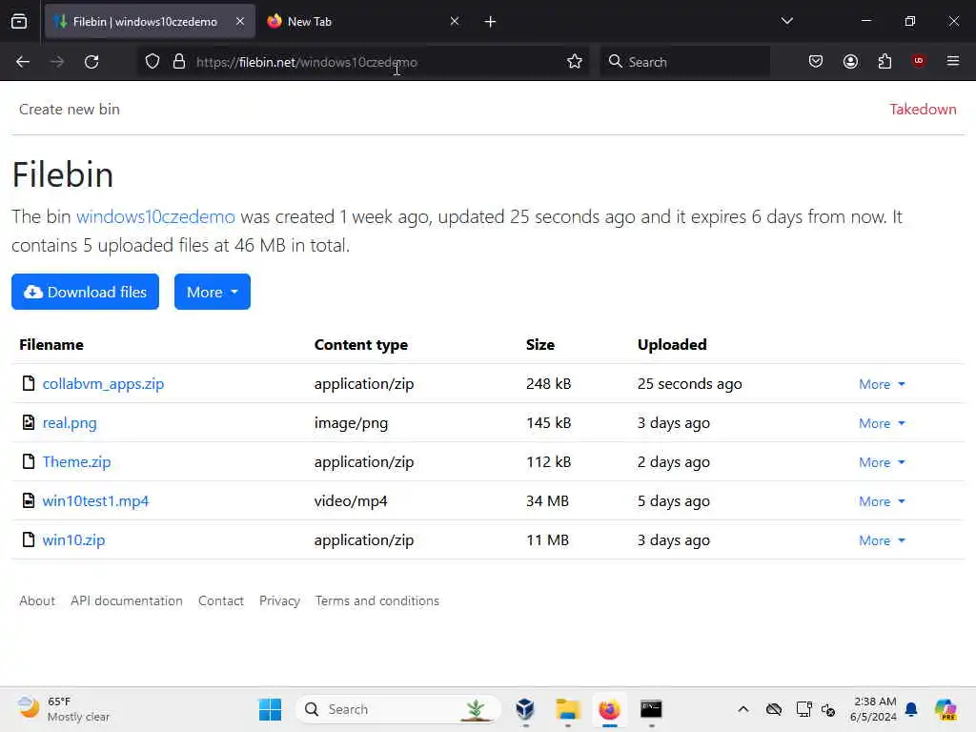Click the image file icon beside real.png

[x=28, y=422]
